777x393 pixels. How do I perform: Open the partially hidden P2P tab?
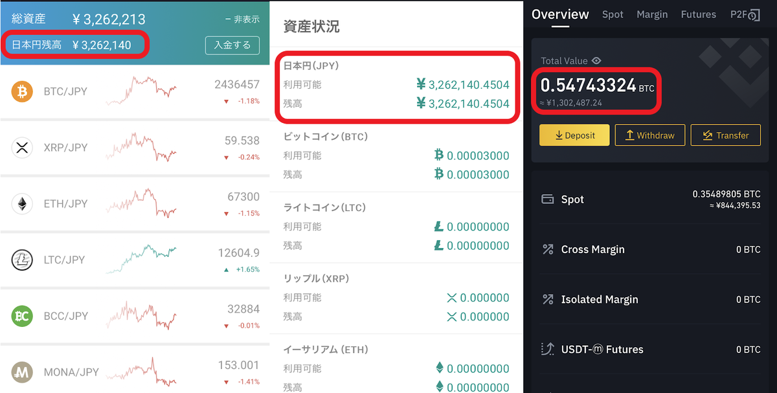tap(738, 14)
